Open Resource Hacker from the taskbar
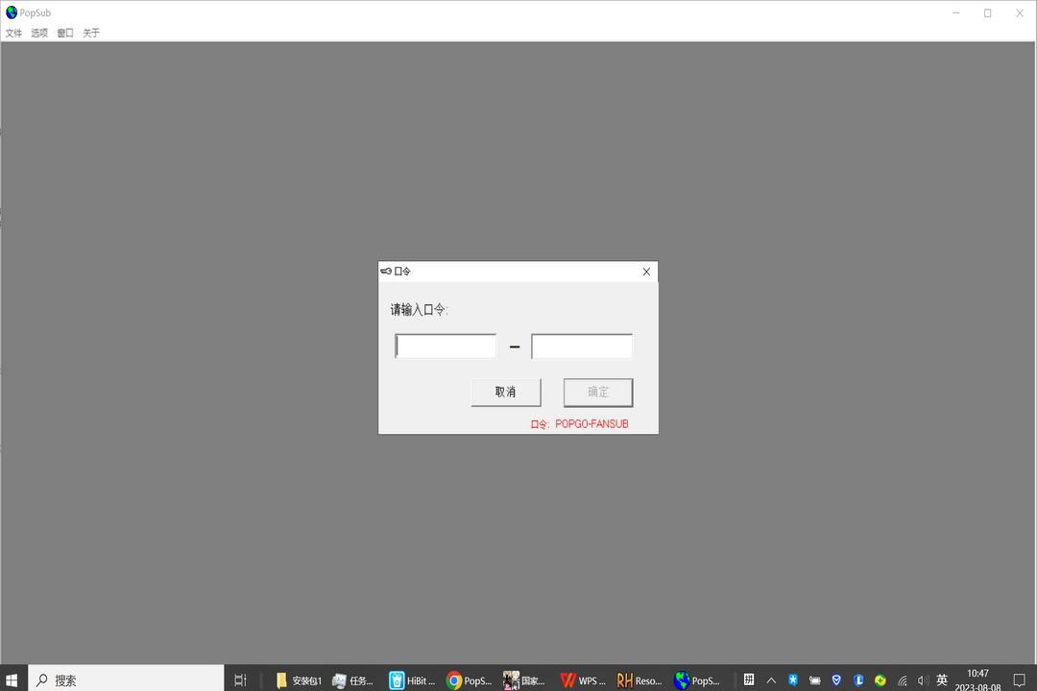Image resolution: width=1037 pixels, height=691 pixels. click(x=639, y=680)
